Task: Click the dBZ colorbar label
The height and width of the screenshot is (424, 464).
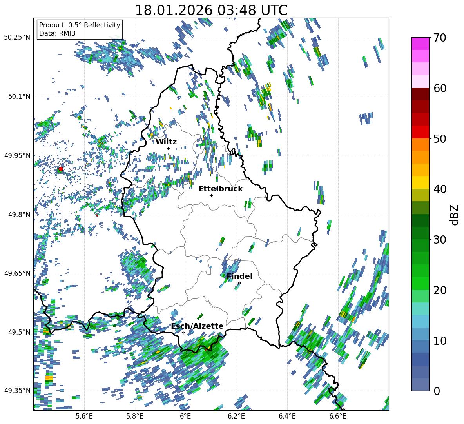Action: pyautogui.click(x=455, y=215)
